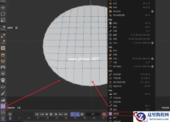This screenshot has width=170, height=122.
Task: Activate the Symmetry mirror tool in toolbar
Action: (x=3, y=87)
